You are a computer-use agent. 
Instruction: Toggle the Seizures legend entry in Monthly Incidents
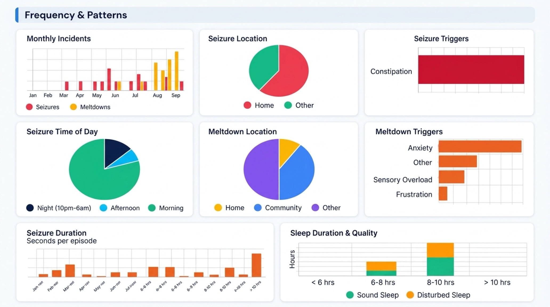(43, 107)
